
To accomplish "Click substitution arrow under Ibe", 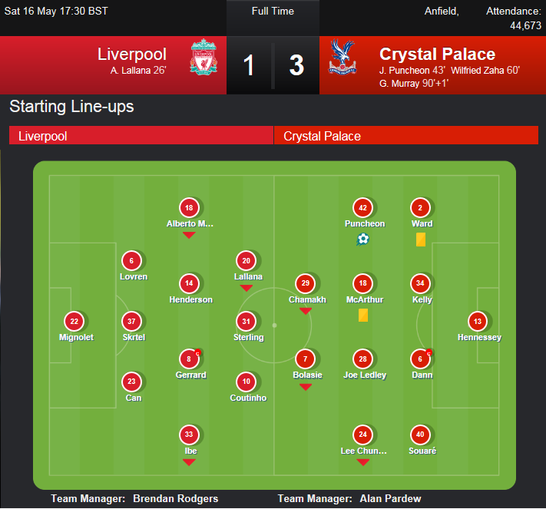I will (x=189, y=462).
